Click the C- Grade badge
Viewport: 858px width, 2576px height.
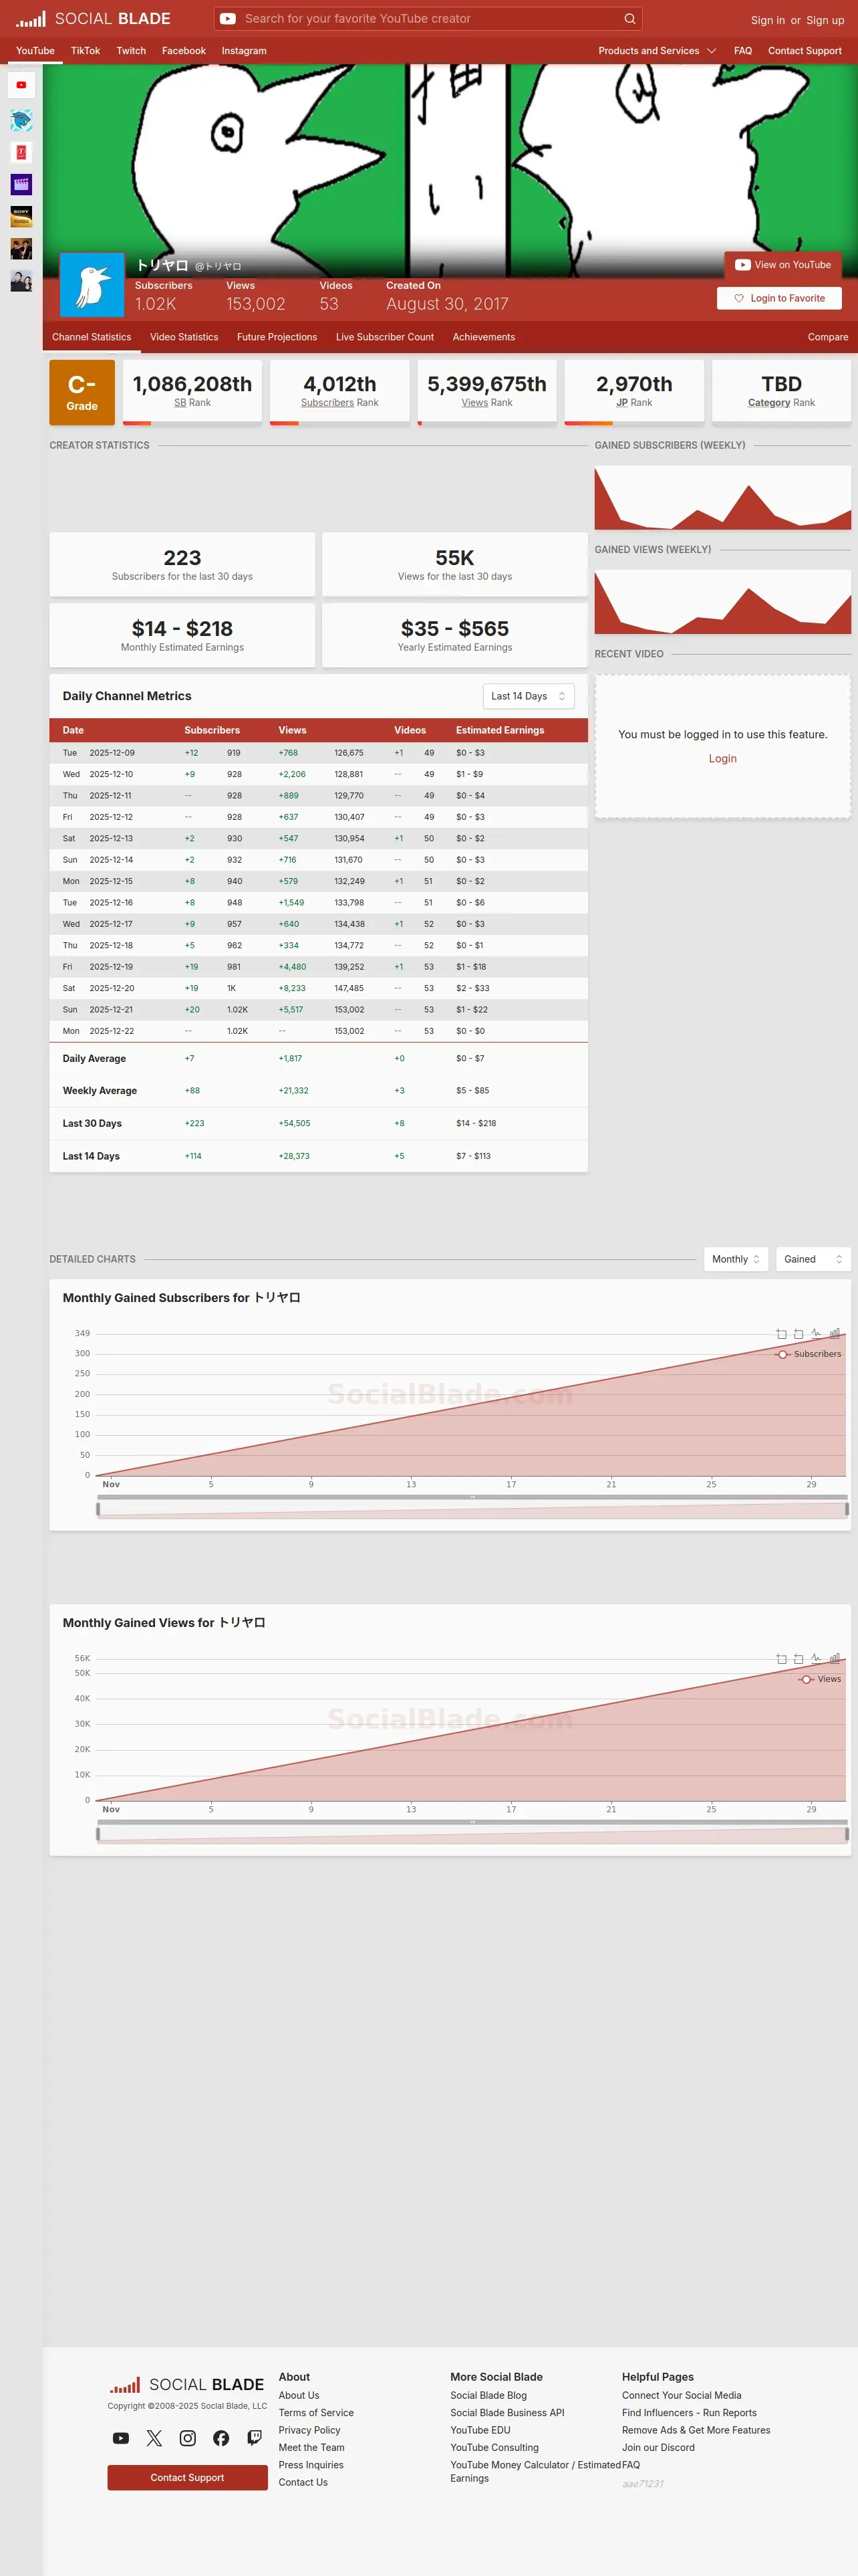click(x=82, y=393)
